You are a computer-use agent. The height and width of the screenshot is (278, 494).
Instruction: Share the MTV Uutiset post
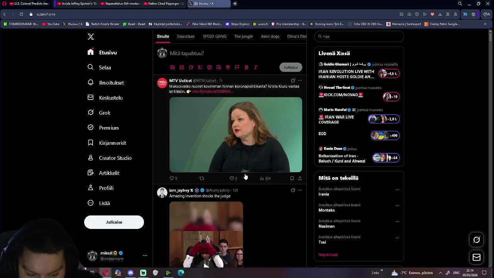tap(300, 178)
